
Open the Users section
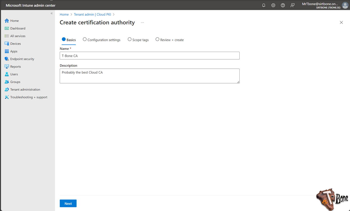[14, 74]
